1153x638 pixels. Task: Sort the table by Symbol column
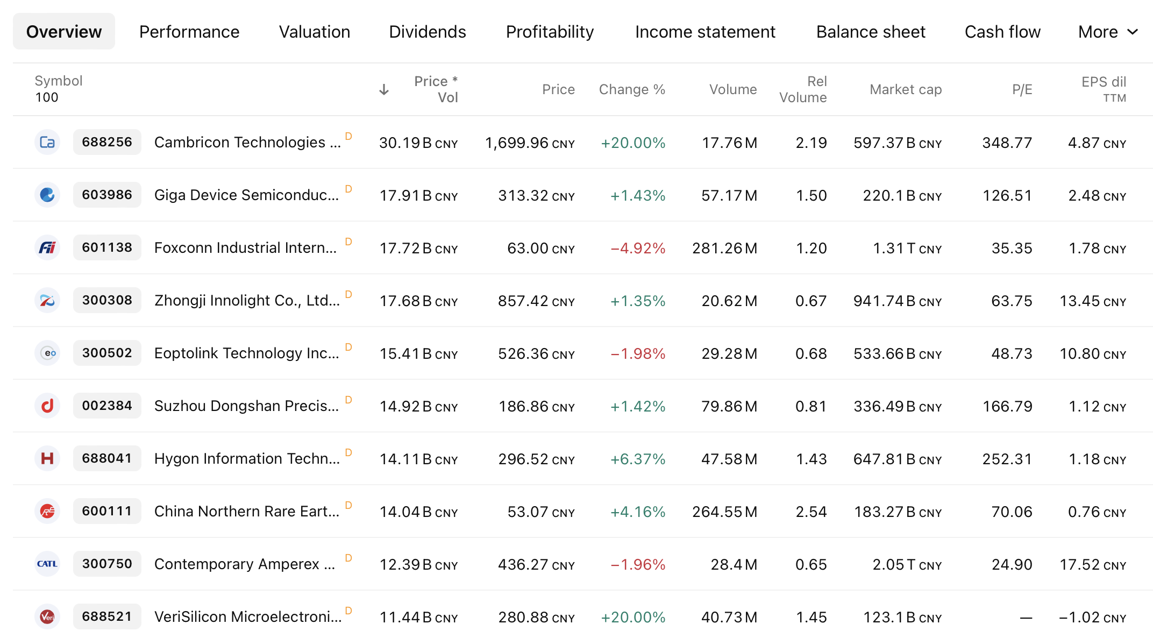(59, 81)
